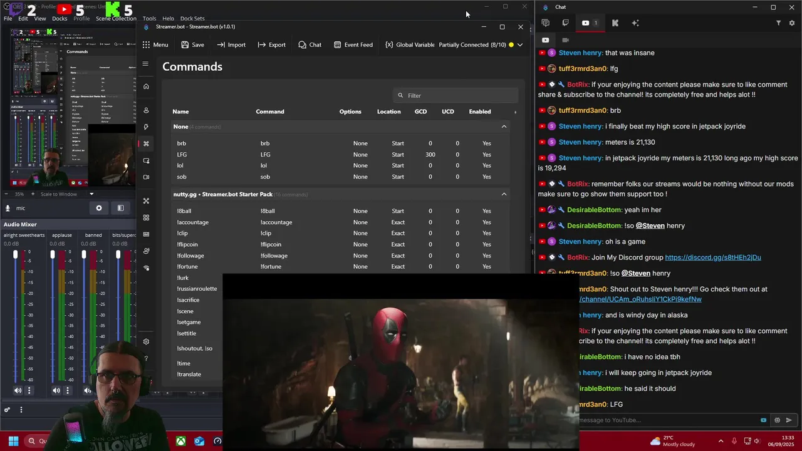802x451 pixels.
Task: Switch to Kick tab in Chat window
Action: click(615, 23)
